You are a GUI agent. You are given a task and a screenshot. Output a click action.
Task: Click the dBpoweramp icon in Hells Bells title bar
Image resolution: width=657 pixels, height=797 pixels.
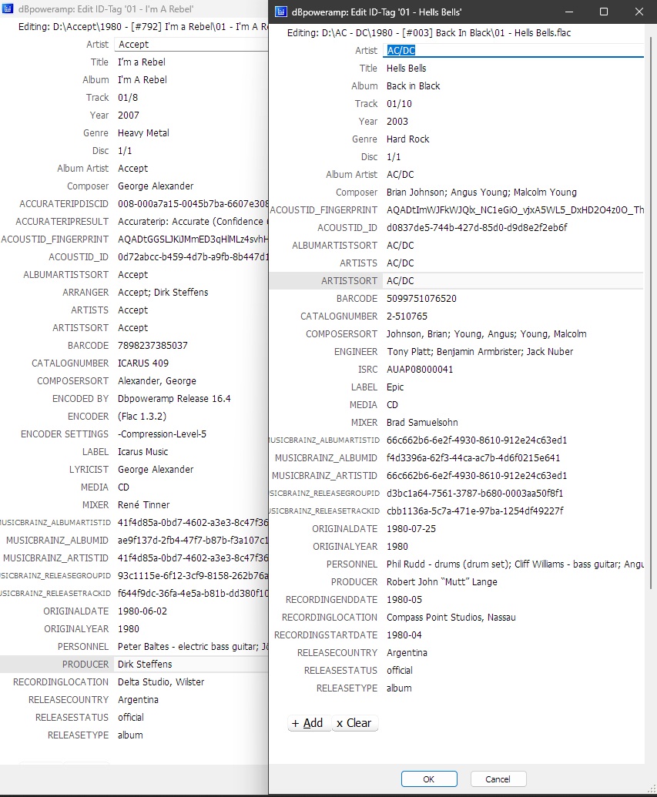coord(281,12)
